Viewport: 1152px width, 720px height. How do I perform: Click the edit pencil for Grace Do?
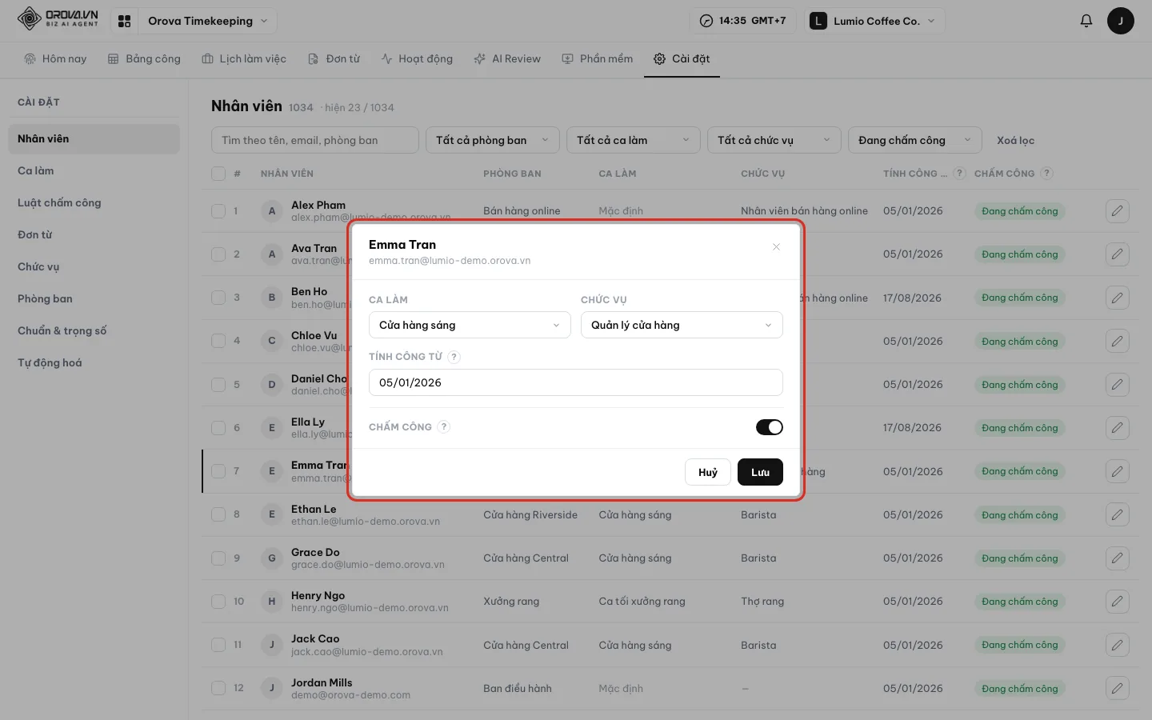pos(1117,558)
